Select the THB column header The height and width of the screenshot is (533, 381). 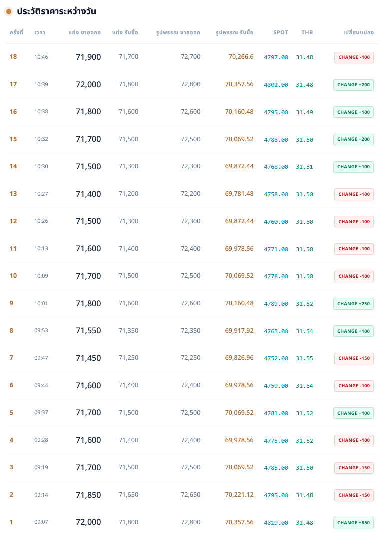pyautogui.click(x=307, y=33)
